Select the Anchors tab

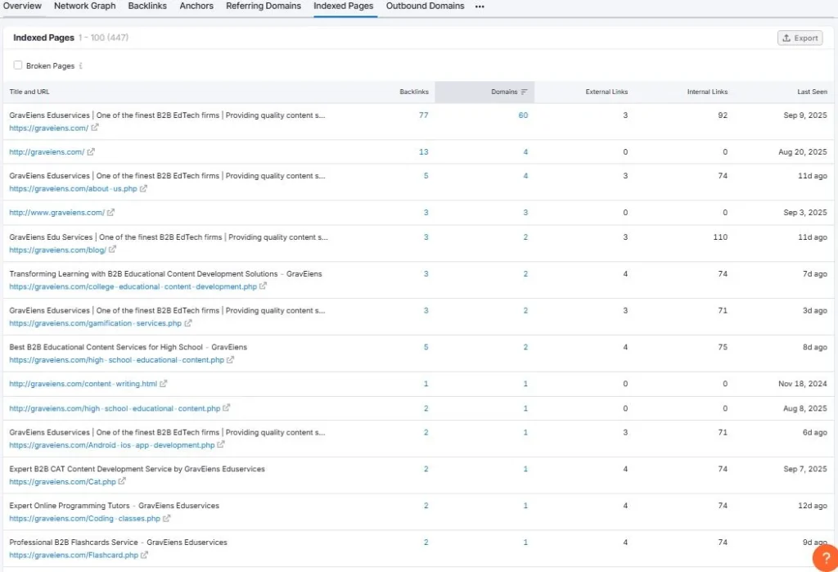[x=196, y=6]
